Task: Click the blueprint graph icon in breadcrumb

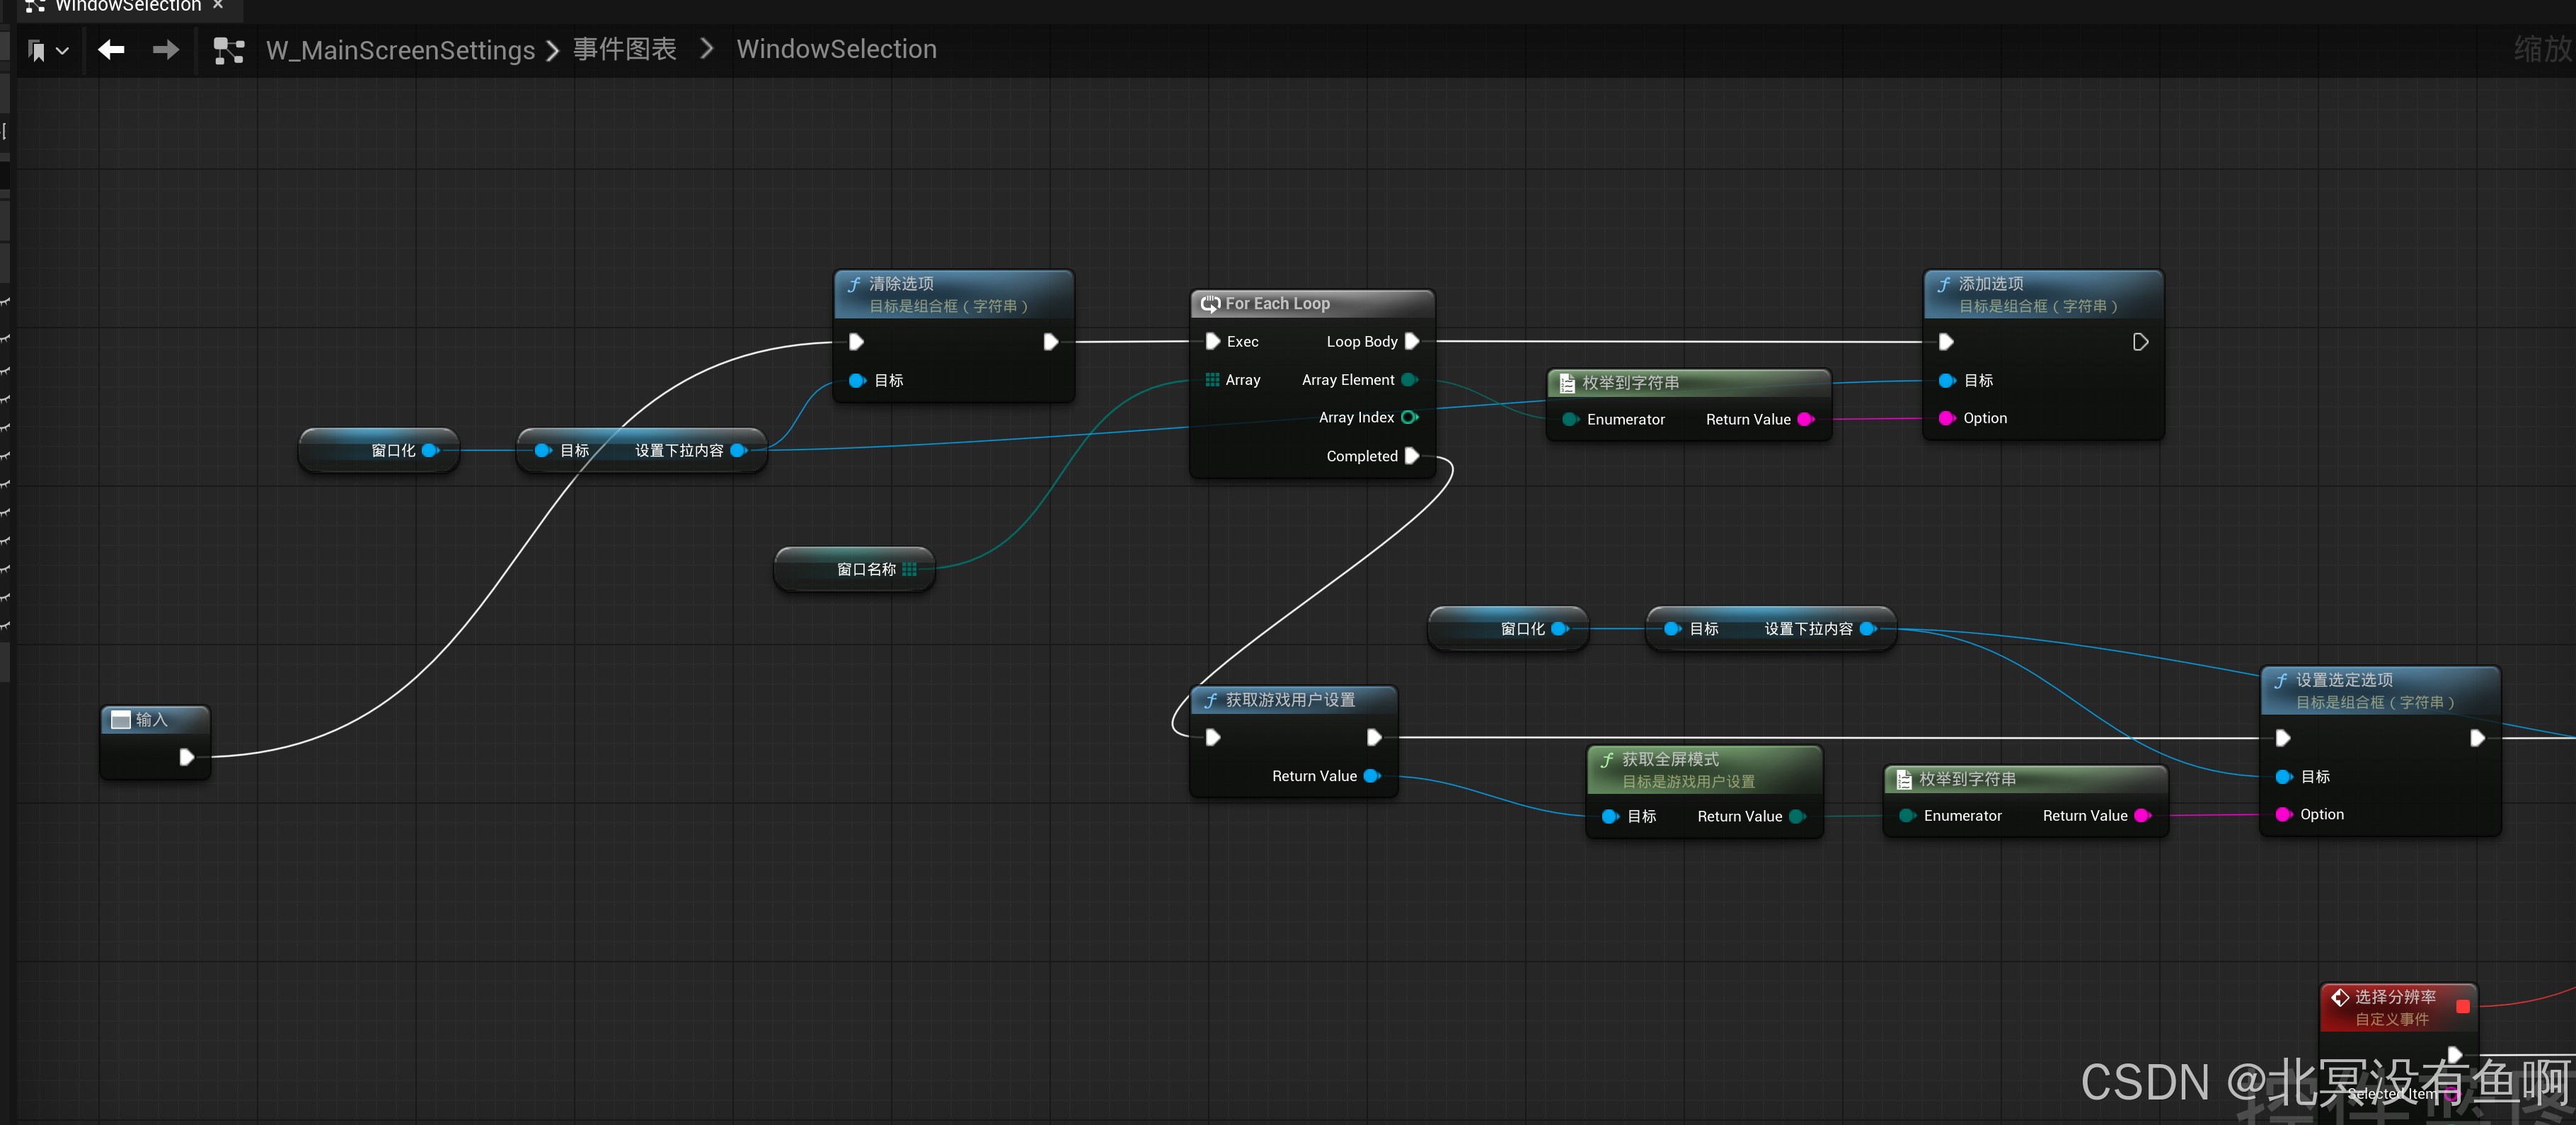Action: 229,50
